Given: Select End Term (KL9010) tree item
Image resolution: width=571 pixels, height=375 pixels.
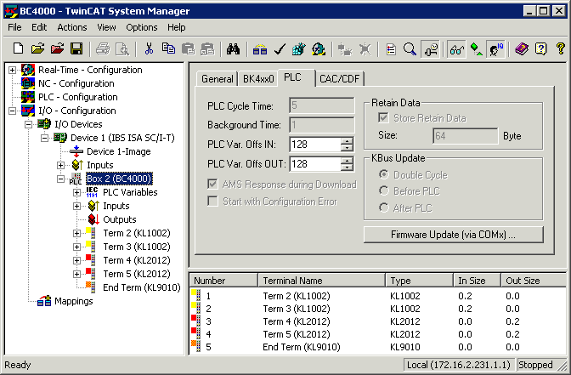Looking at the screenshot, I should click(x=142, y=287).
